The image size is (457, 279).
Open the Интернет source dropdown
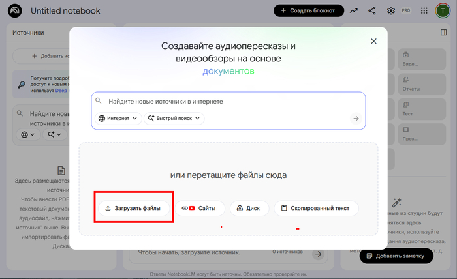(x=118, y=119)
